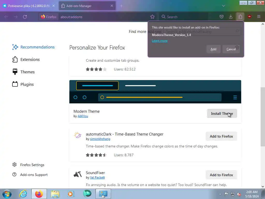Open the Action Center flag icon
Screen dimensions: 265x199
[x=226, y=194]
